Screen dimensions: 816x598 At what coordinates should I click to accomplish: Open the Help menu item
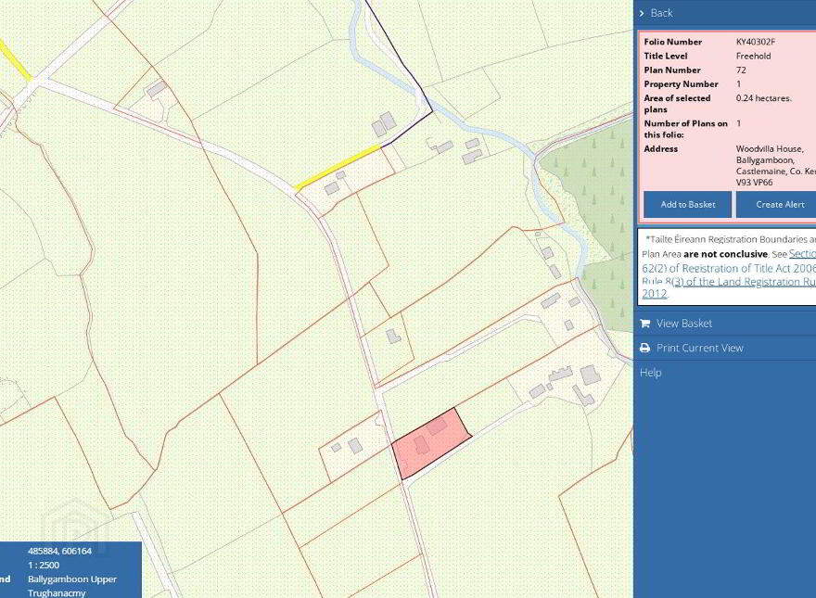point(651,373)
